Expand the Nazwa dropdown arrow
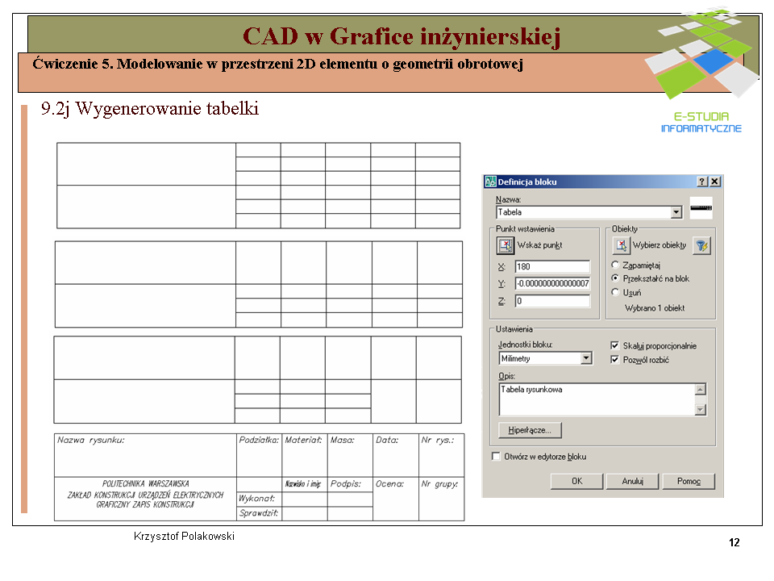774x581 pixels. click(x=676, y=212)
